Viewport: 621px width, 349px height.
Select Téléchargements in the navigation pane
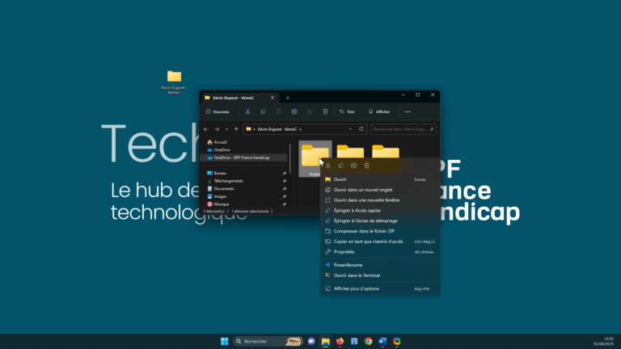[229, 181]
